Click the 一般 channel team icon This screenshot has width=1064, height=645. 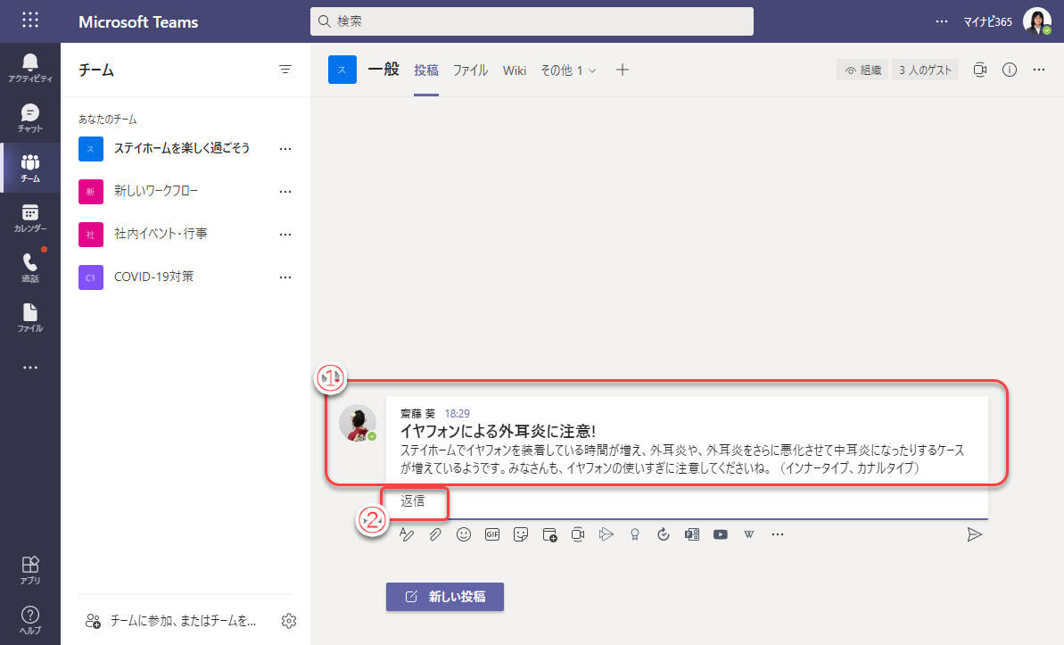click(342, 70)
